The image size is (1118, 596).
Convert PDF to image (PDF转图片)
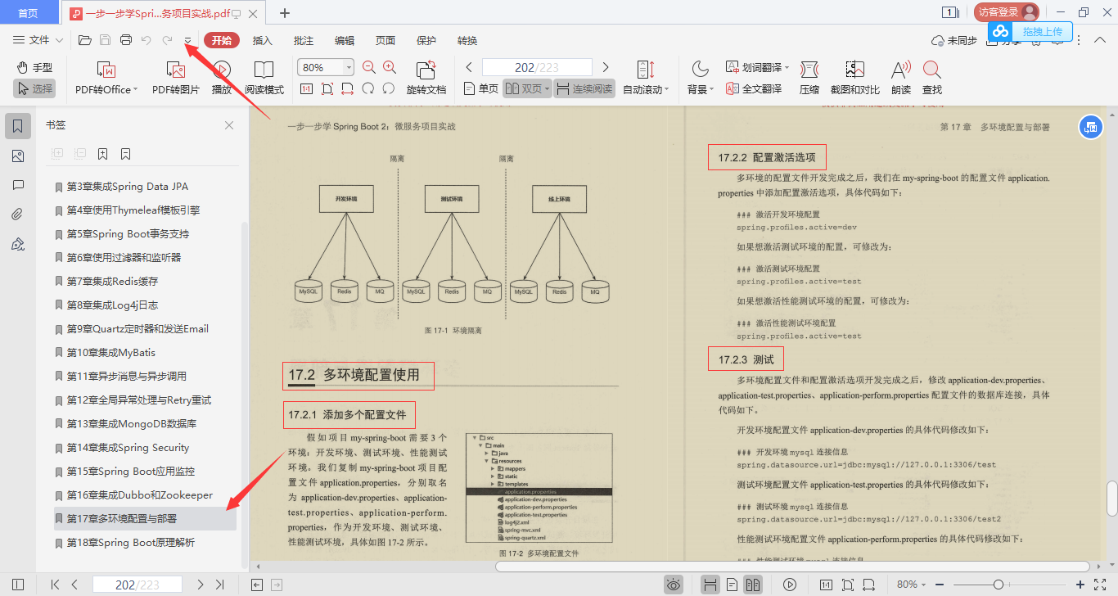point(176,79)
